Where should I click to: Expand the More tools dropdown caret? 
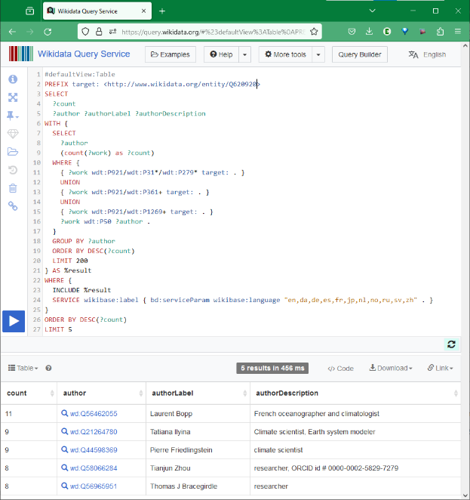pyautogui.click(x=318, y=54)
